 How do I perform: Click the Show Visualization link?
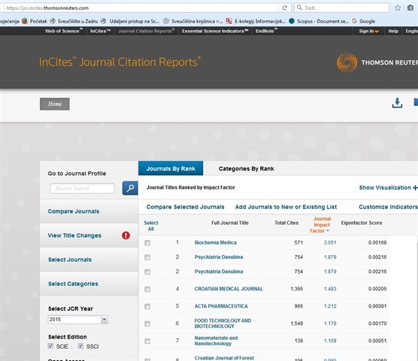click(x=385, y=187)
